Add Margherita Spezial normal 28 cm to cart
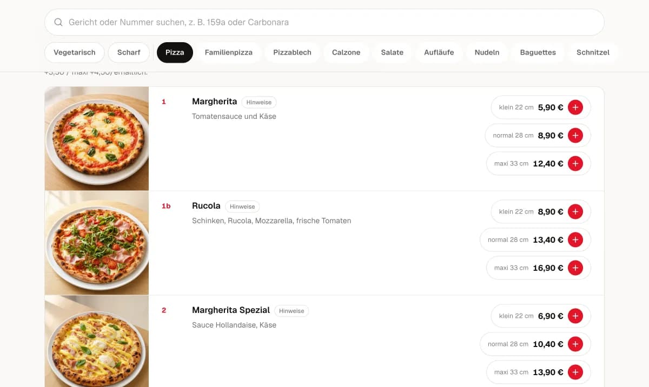 click(575, 344)
